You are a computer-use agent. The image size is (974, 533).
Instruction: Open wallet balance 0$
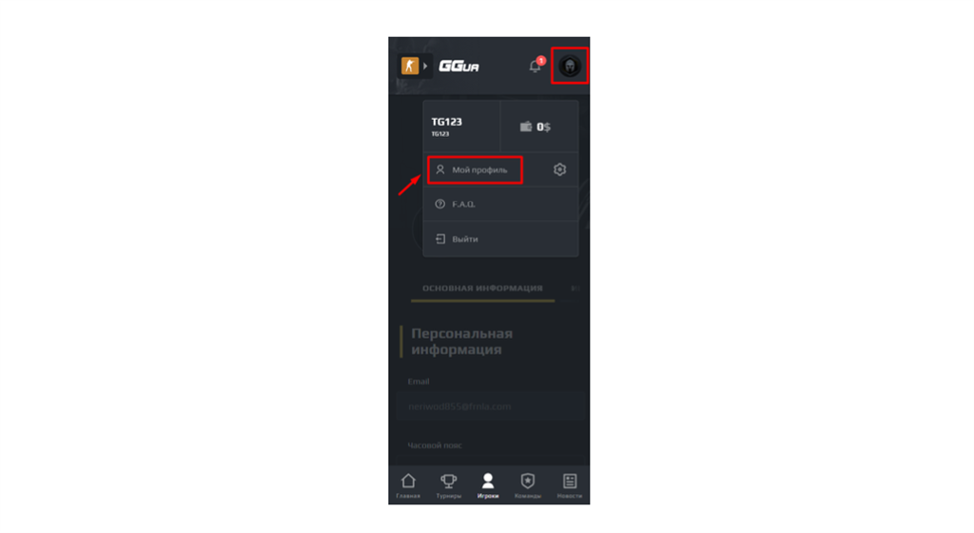536,127
